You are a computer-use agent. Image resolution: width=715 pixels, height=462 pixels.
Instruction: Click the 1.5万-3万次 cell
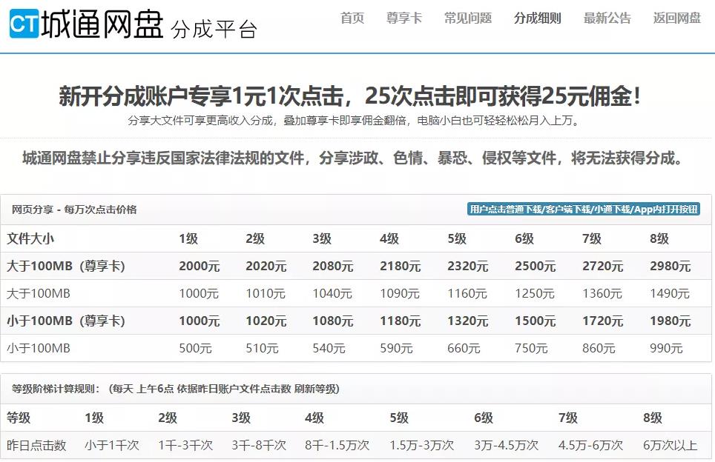pos(422,445)
